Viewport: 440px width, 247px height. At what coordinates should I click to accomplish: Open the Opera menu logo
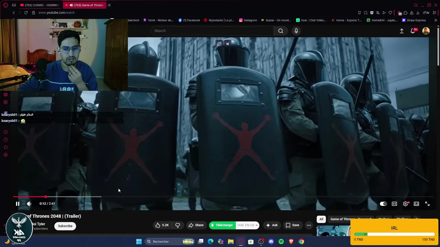[x=5, y=5]
